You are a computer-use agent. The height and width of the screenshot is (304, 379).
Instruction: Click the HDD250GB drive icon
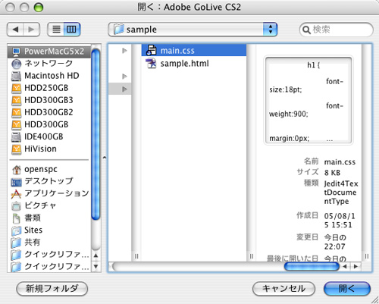(x=16, y=88)
